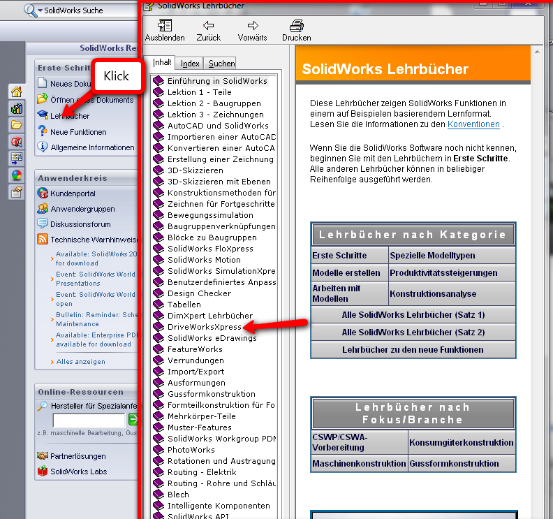The height and width of the screenshot is (519, 553).
Task: Go forward with Vorwärts arrow
Action: click(x=253, y=25)
